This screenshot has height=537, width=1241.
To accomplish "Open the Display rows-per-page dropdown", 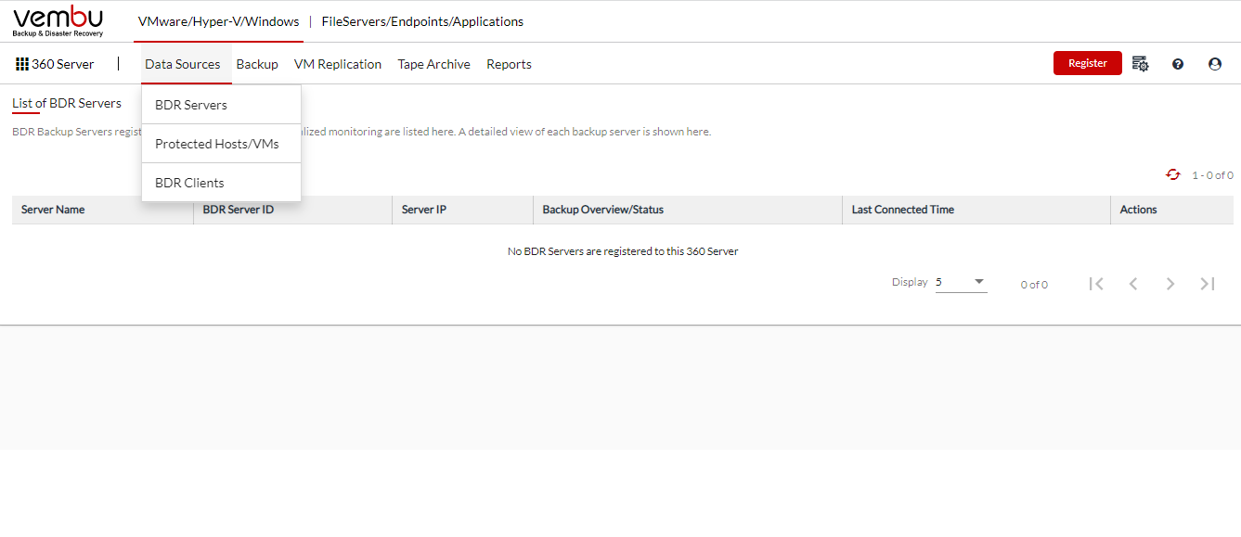I will (961, 282).
